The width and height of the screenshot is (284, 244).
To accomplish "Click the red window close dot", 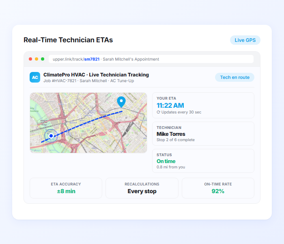I will click(x=30, y=59).
